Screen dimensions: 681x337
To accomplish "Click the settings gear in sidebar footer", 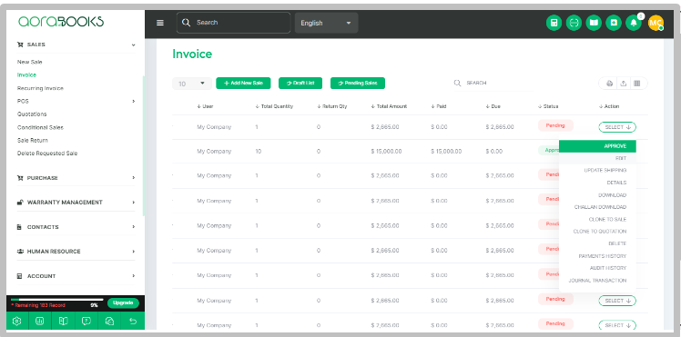I will pos(17,321).
